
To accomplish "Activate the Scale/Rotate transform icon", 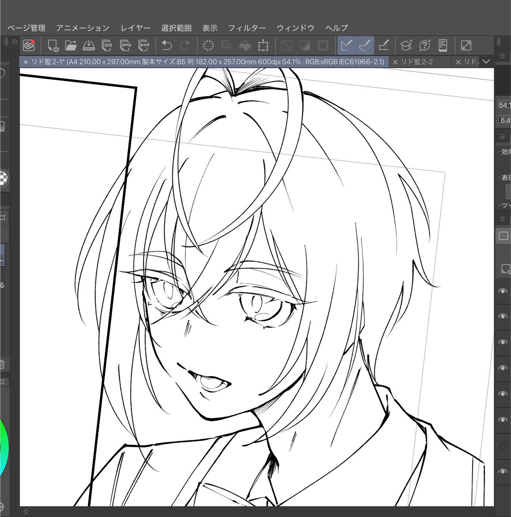I will [263, 45].
